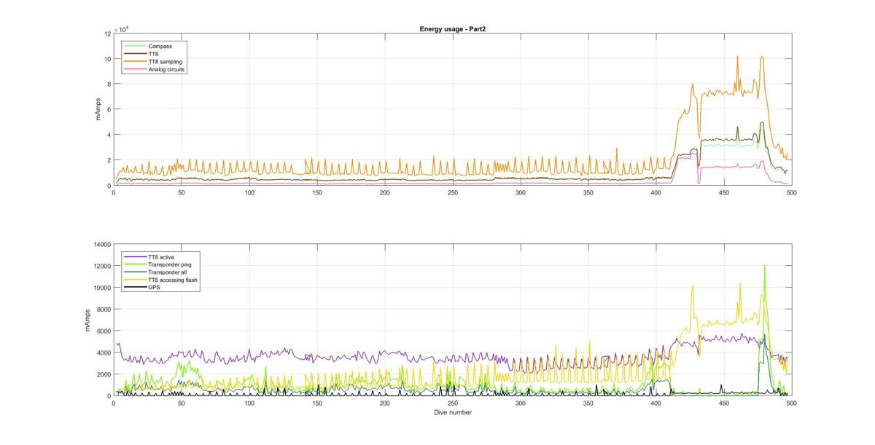Select the 'Transponder all' legend entry
This screenshot has height=445, width=875.
[x=154, y=272]
